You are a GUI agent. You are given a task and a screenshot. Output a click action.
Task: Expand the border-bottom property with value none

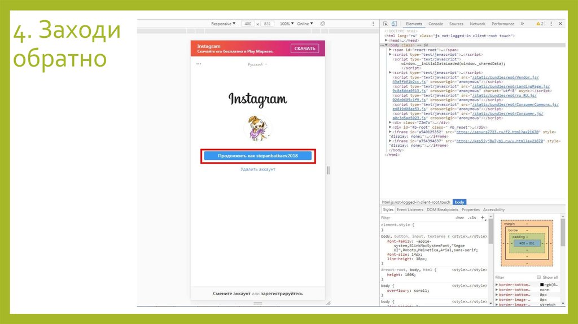pyautogui.click(x=497, y=290)
